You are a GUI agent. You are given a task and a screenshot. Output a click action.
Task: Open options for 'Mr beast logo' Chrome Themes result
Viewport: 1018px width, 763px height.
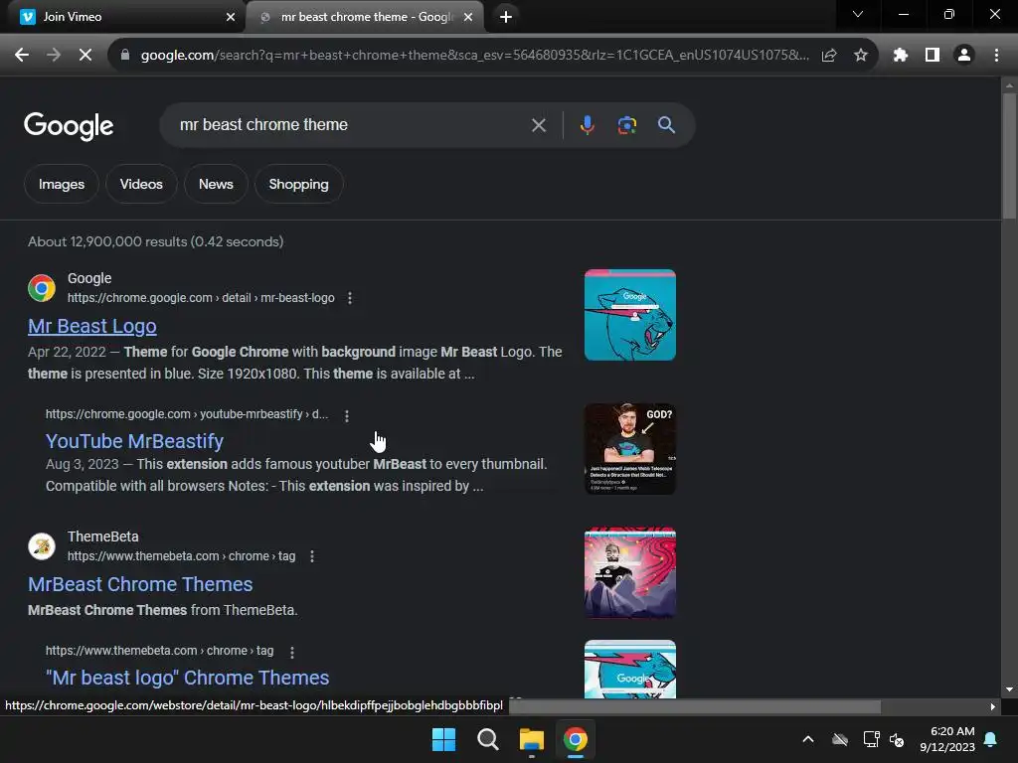click(x=292, y=652)
